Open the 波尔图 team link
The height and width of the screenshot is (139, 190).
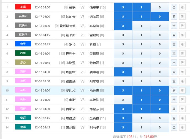pos(70,127)
